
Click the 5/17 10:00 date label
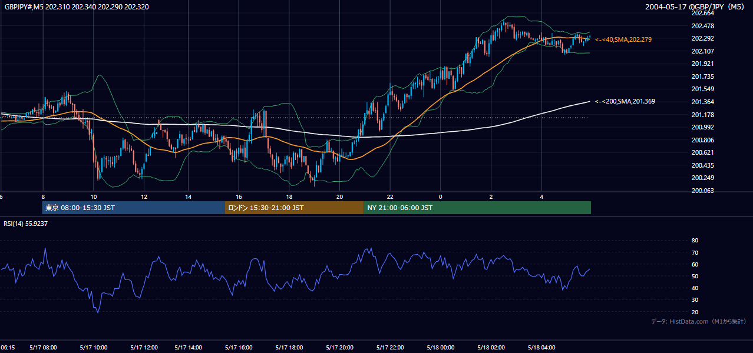point(93,348)
